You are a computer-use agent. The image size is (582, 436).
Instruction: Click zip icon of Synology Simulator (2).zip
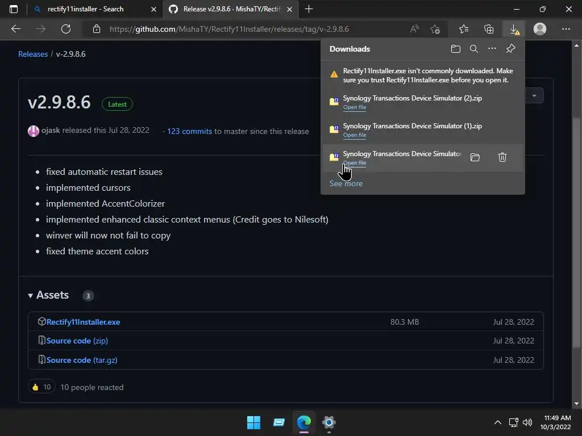pyautogui.click(x=334, y=102)
